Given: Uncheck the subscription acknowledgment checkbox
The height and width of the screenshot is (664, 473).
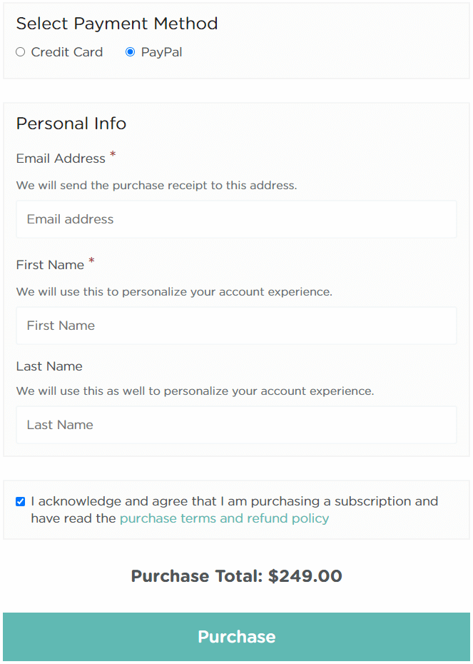Looking at the screenshot, I should click(20, 502).
